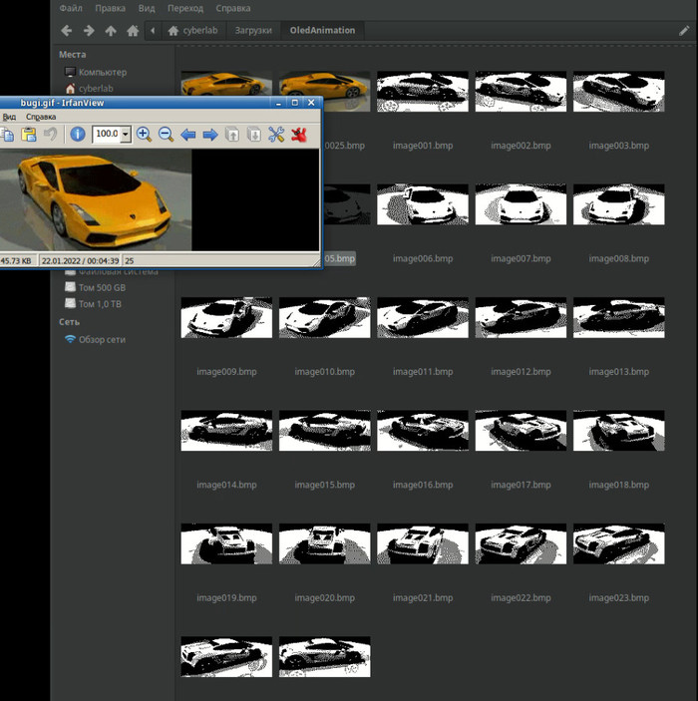Viewport: 698px width, 701px height.
Task: Open the Файл menu in file manager
Action: coord(71,8)
